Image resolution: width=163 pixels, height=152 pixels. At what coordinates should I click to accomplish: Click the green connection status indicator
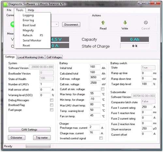pyautogui.click(x=12, y=24)
